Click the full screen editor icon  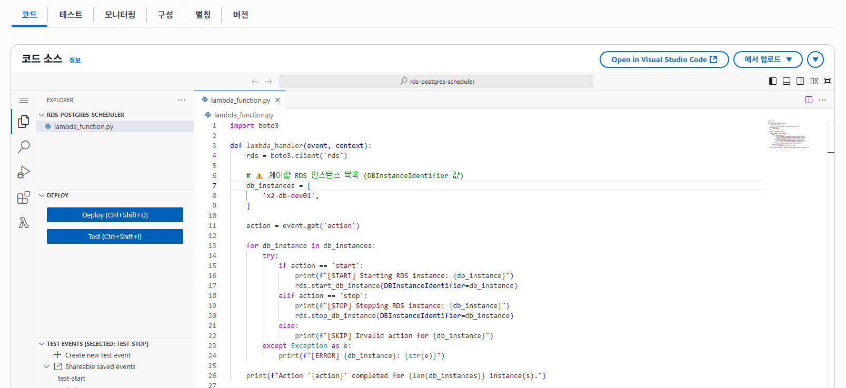click(828, 81)
